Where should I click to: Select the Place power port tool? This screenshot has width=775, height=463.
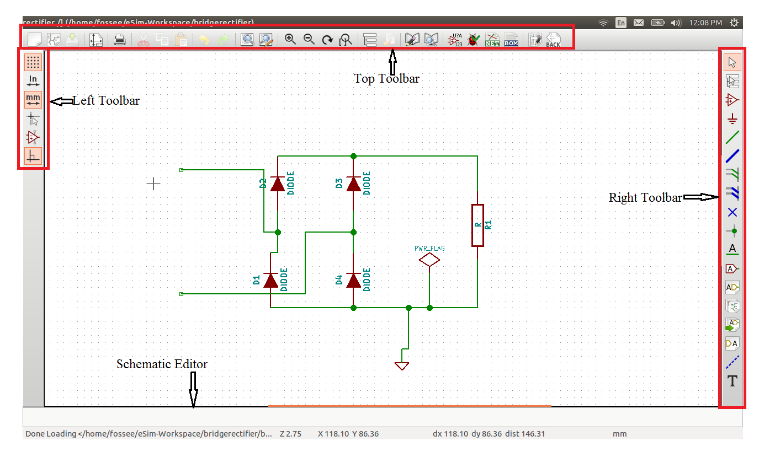732,119
